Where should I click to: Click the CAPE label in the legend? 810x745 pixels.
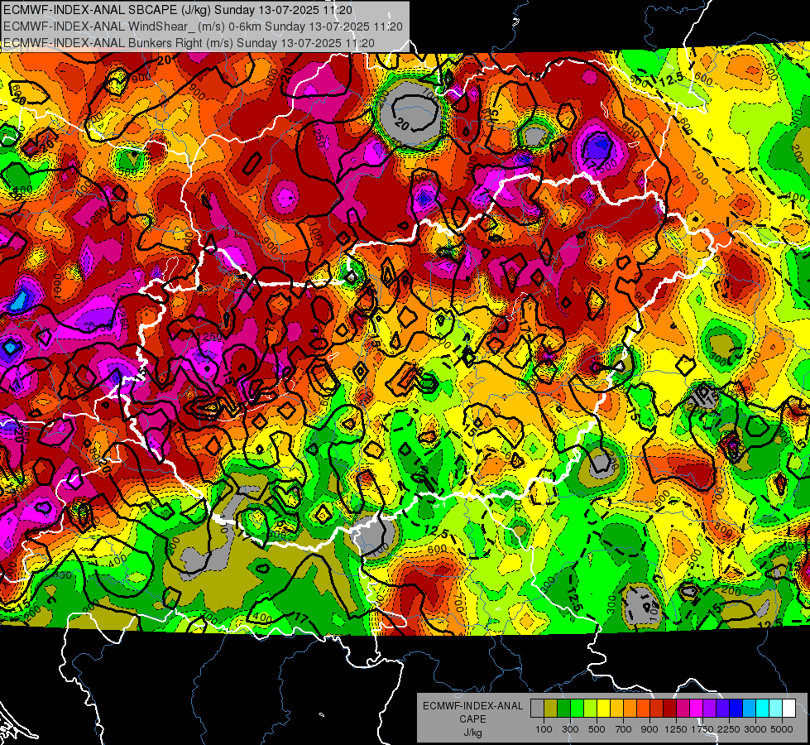pyautogui.click(x=472, y=719)
